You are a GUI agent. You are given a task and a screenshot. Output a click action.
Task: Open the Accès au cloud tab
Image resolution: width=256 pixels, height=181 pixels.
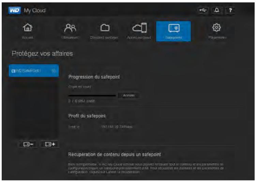click(x=139, y=31)
